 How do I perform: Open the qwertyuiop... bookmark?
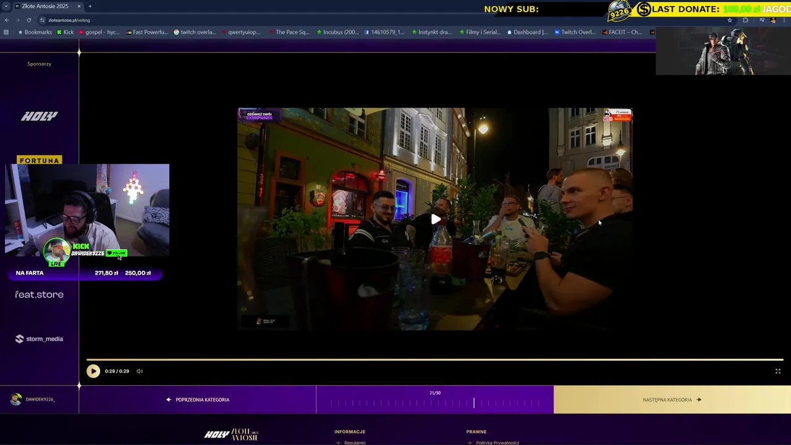(241, 32)
